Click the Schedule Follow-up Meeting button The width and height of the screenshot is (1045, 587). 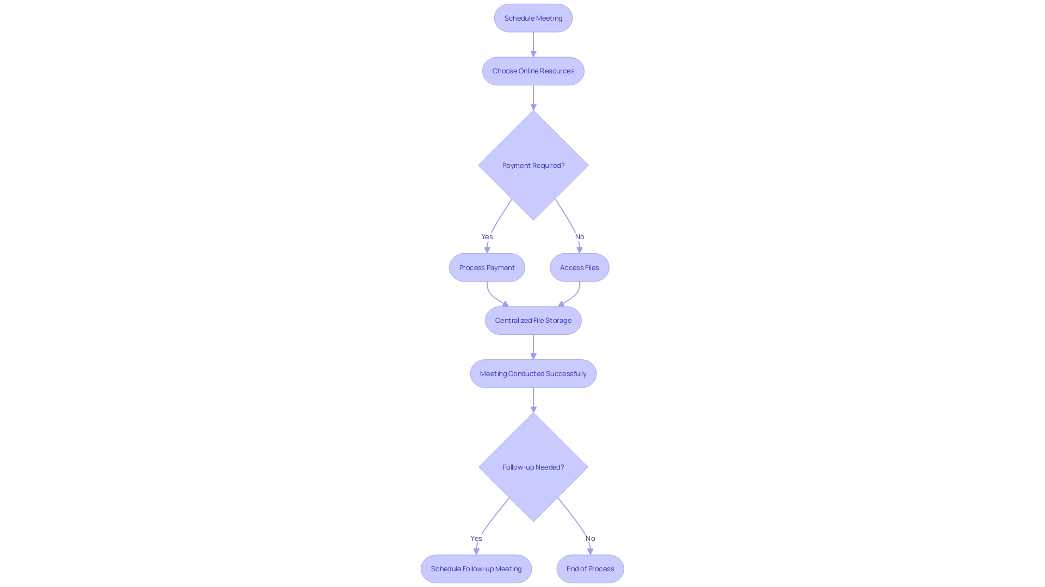(476, 569)
